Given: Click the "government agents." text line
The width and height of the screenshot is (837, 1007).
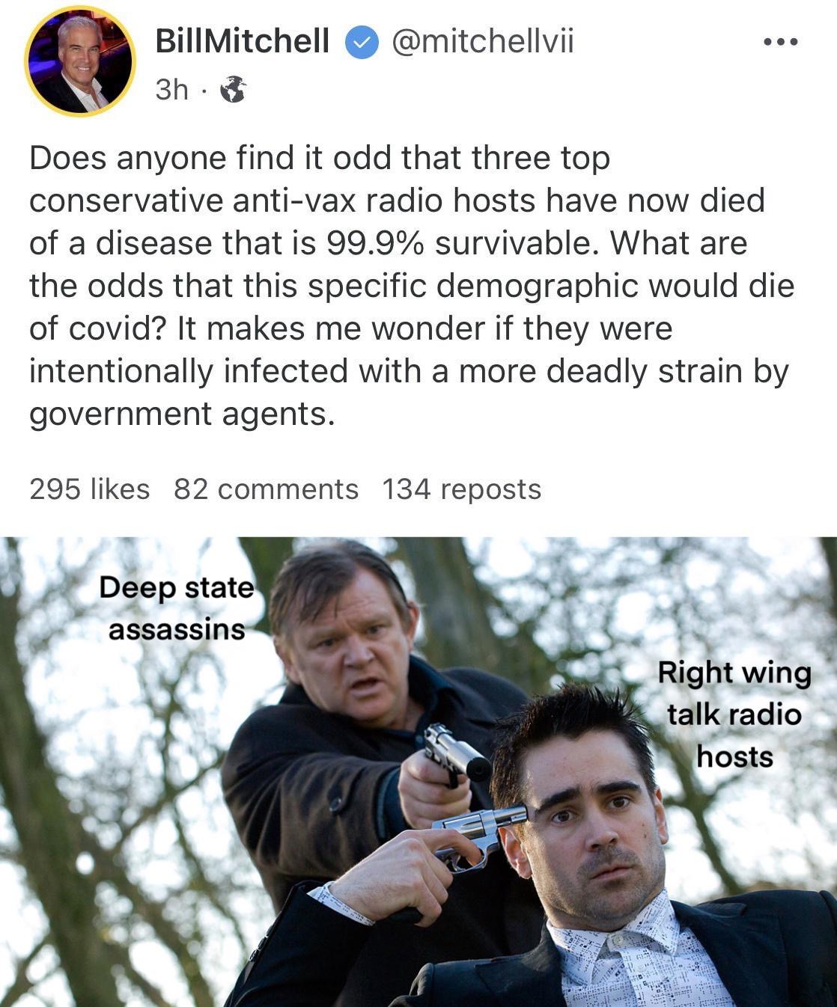Looking at the screenshot, I should point(182,414).
